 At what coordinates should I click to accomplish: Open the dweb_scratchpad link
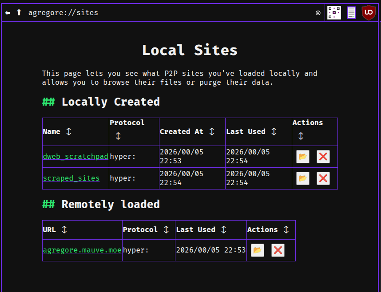tap(75, 157)
